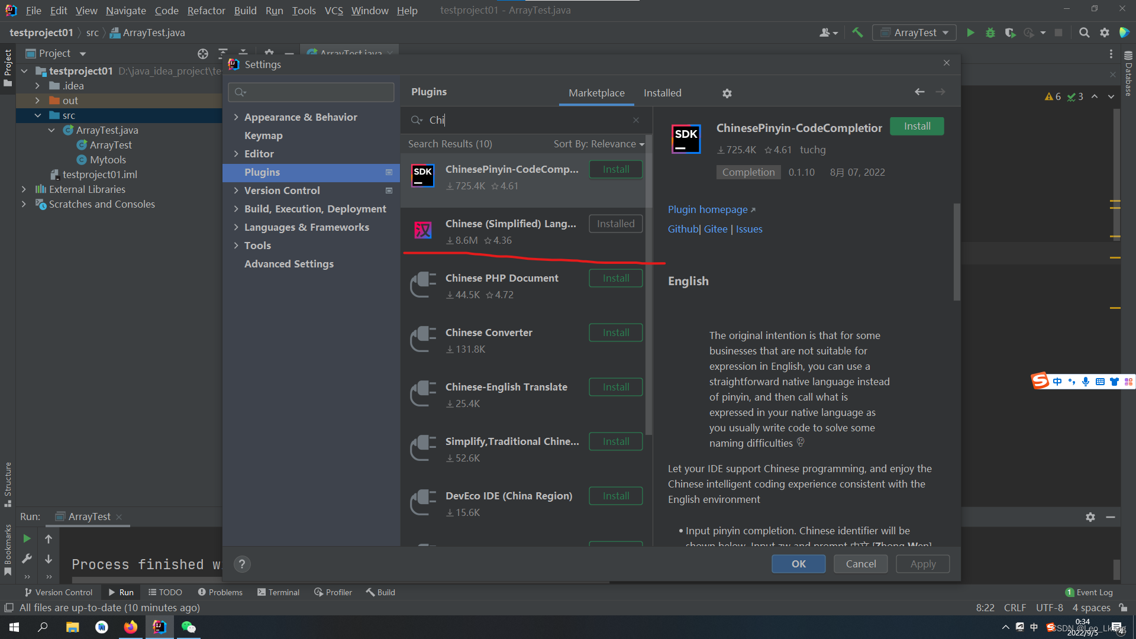Run with coverage using the shield icon
The image size is (1136, 639).
click(x=1010, y=33)
